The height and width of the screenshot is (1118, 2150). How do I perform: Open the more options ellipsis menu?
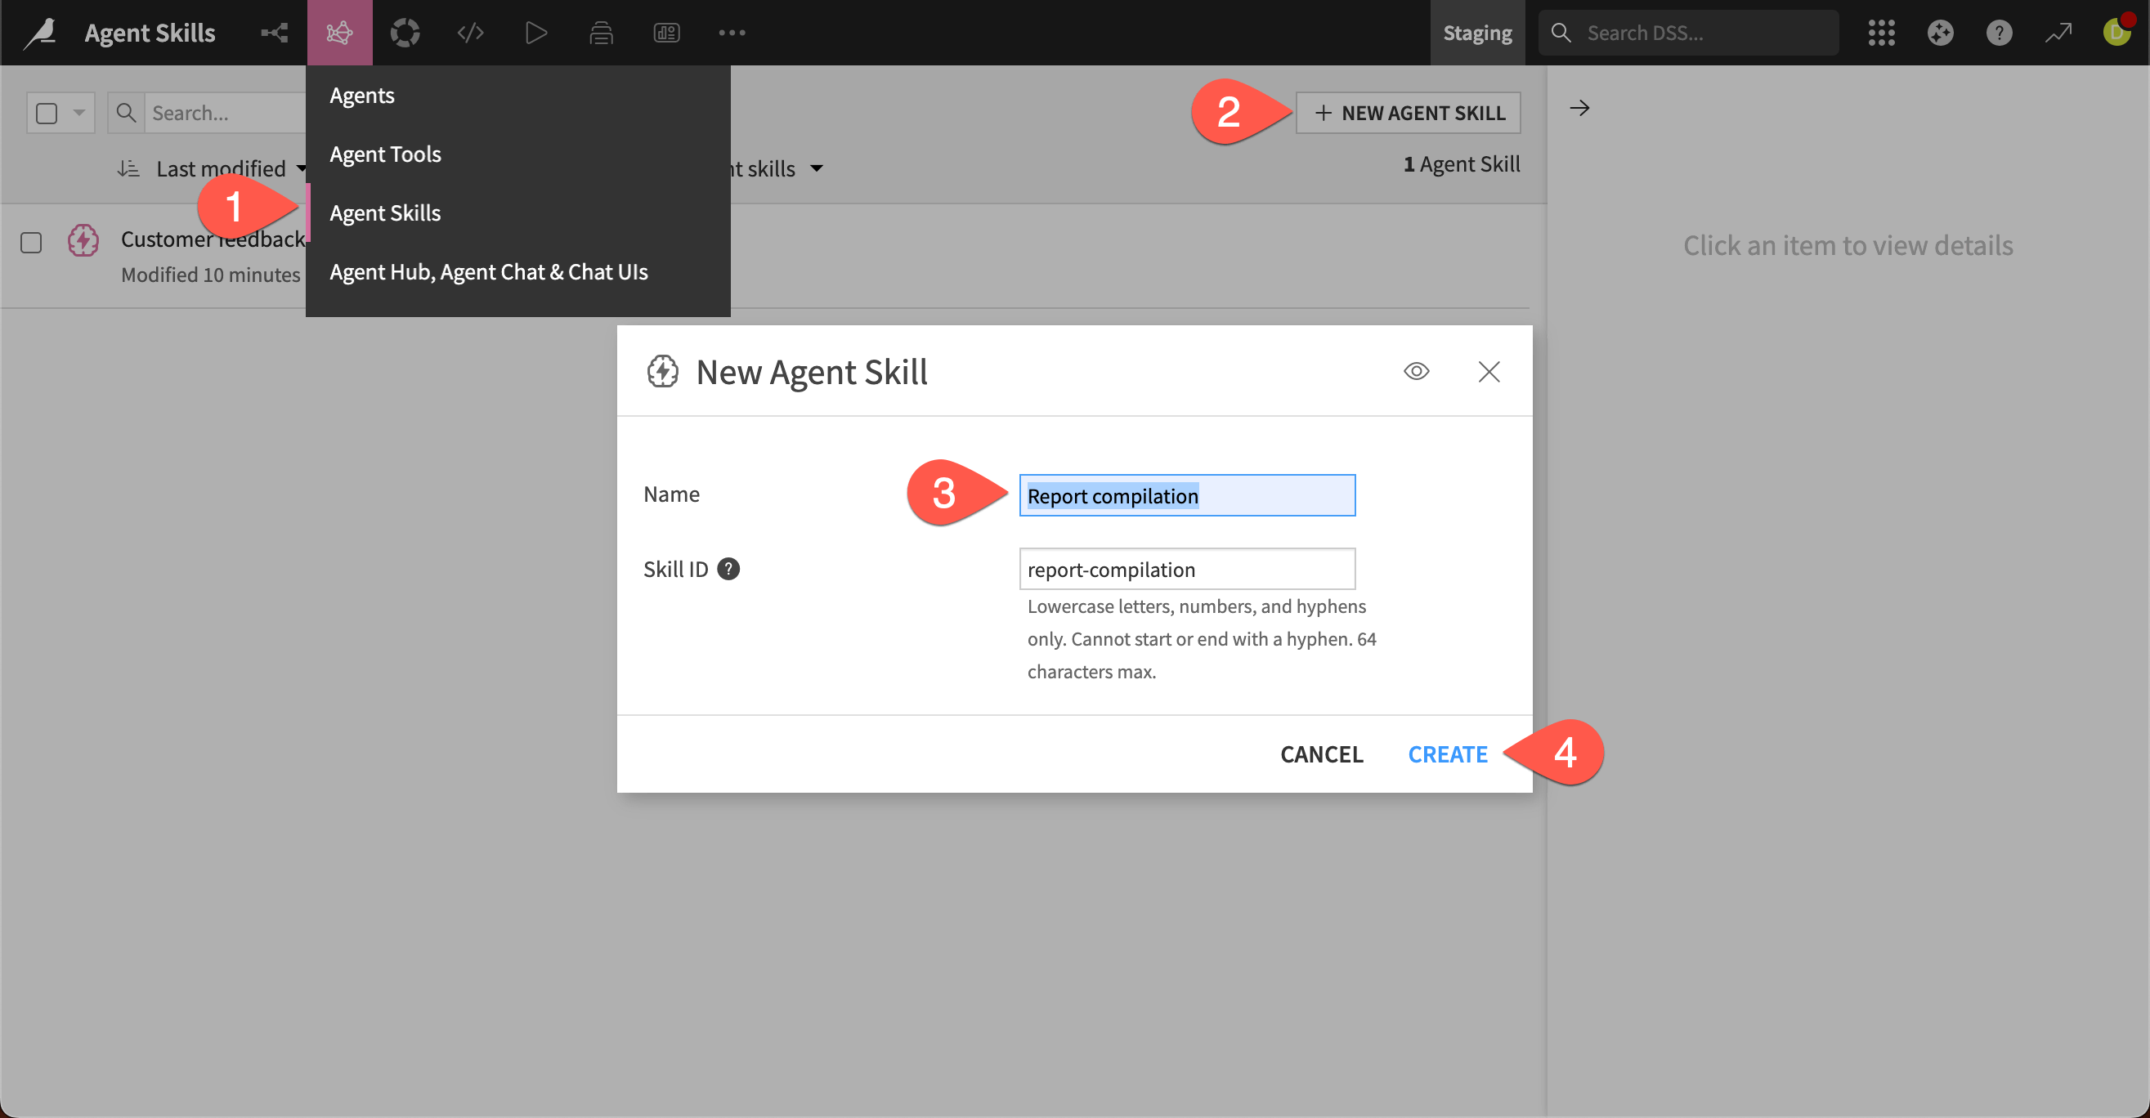pos(732,33)
